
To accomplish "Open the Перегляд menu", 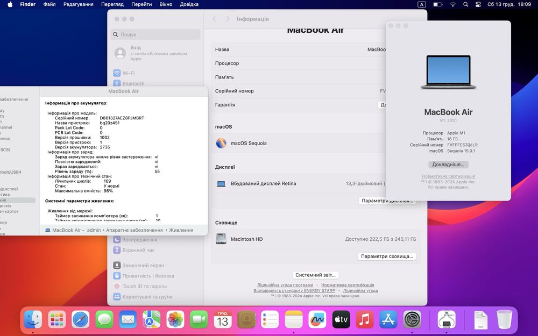I will pyautogui.click(x=112, y=4).
